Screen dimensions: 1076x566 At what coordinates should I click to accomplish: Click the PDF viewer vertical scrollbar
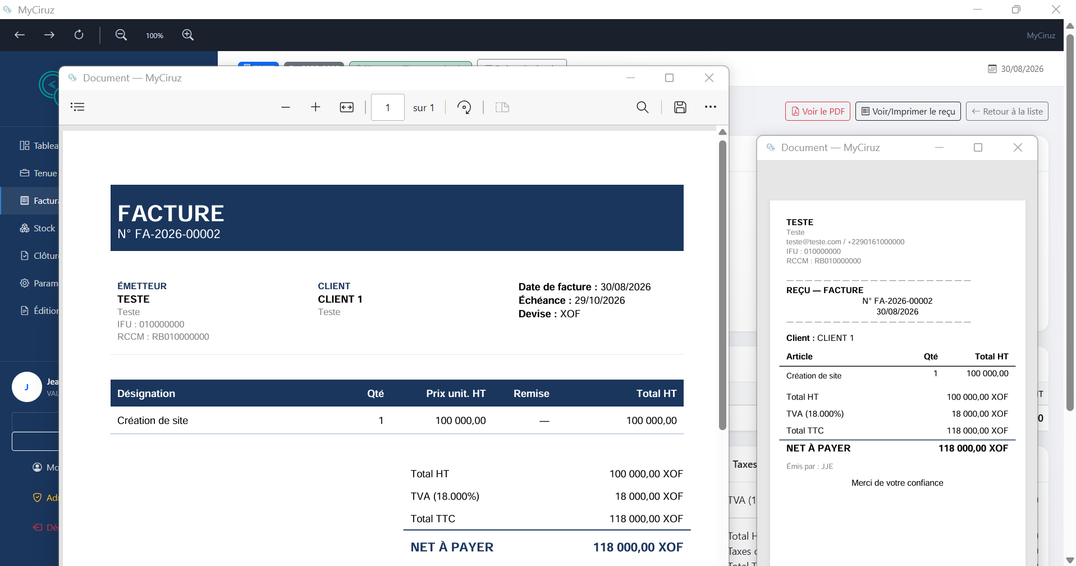pos(722,285)
